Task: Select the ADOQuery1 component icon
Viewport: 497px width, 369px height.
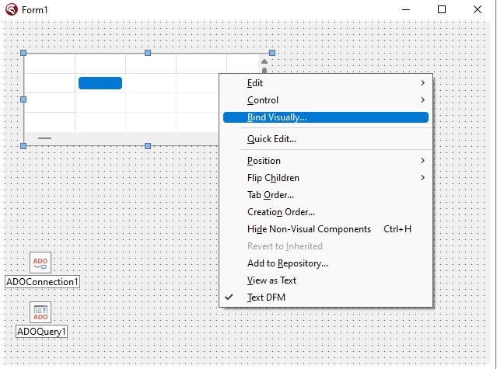Action: [40, 312]
